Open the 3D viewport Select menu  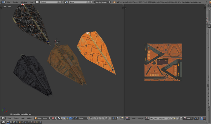point(16,118)
